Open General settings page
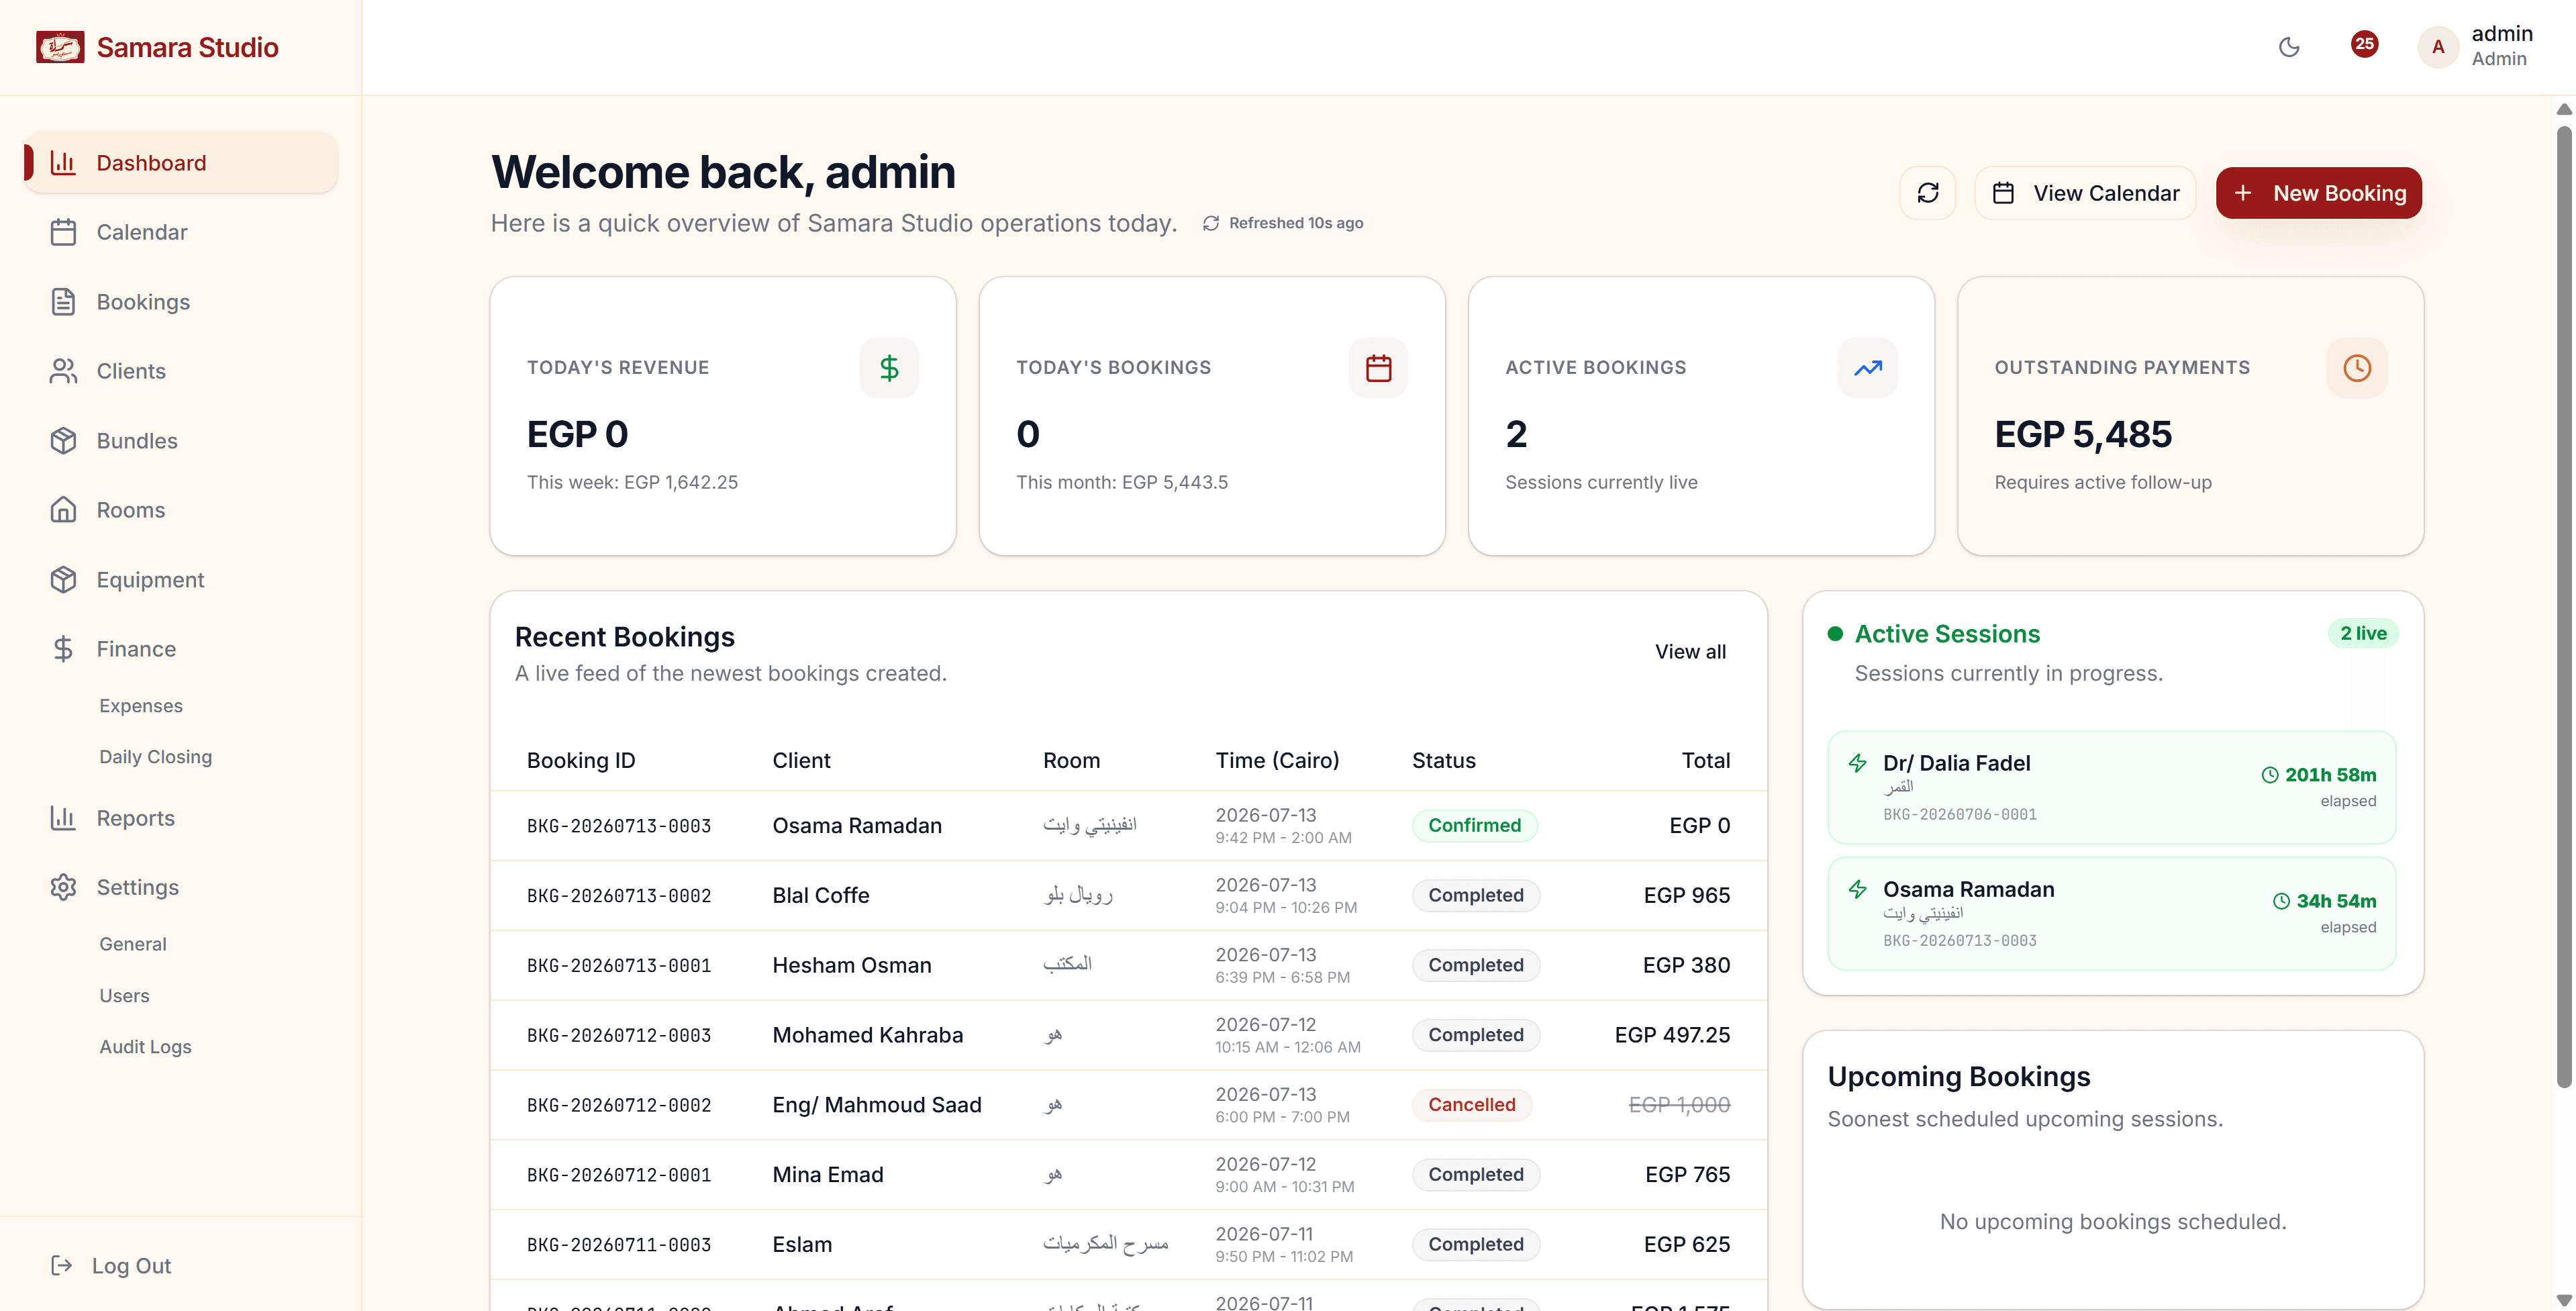Viewport: 2576px width, 1311px height. (x=133, y=944)
